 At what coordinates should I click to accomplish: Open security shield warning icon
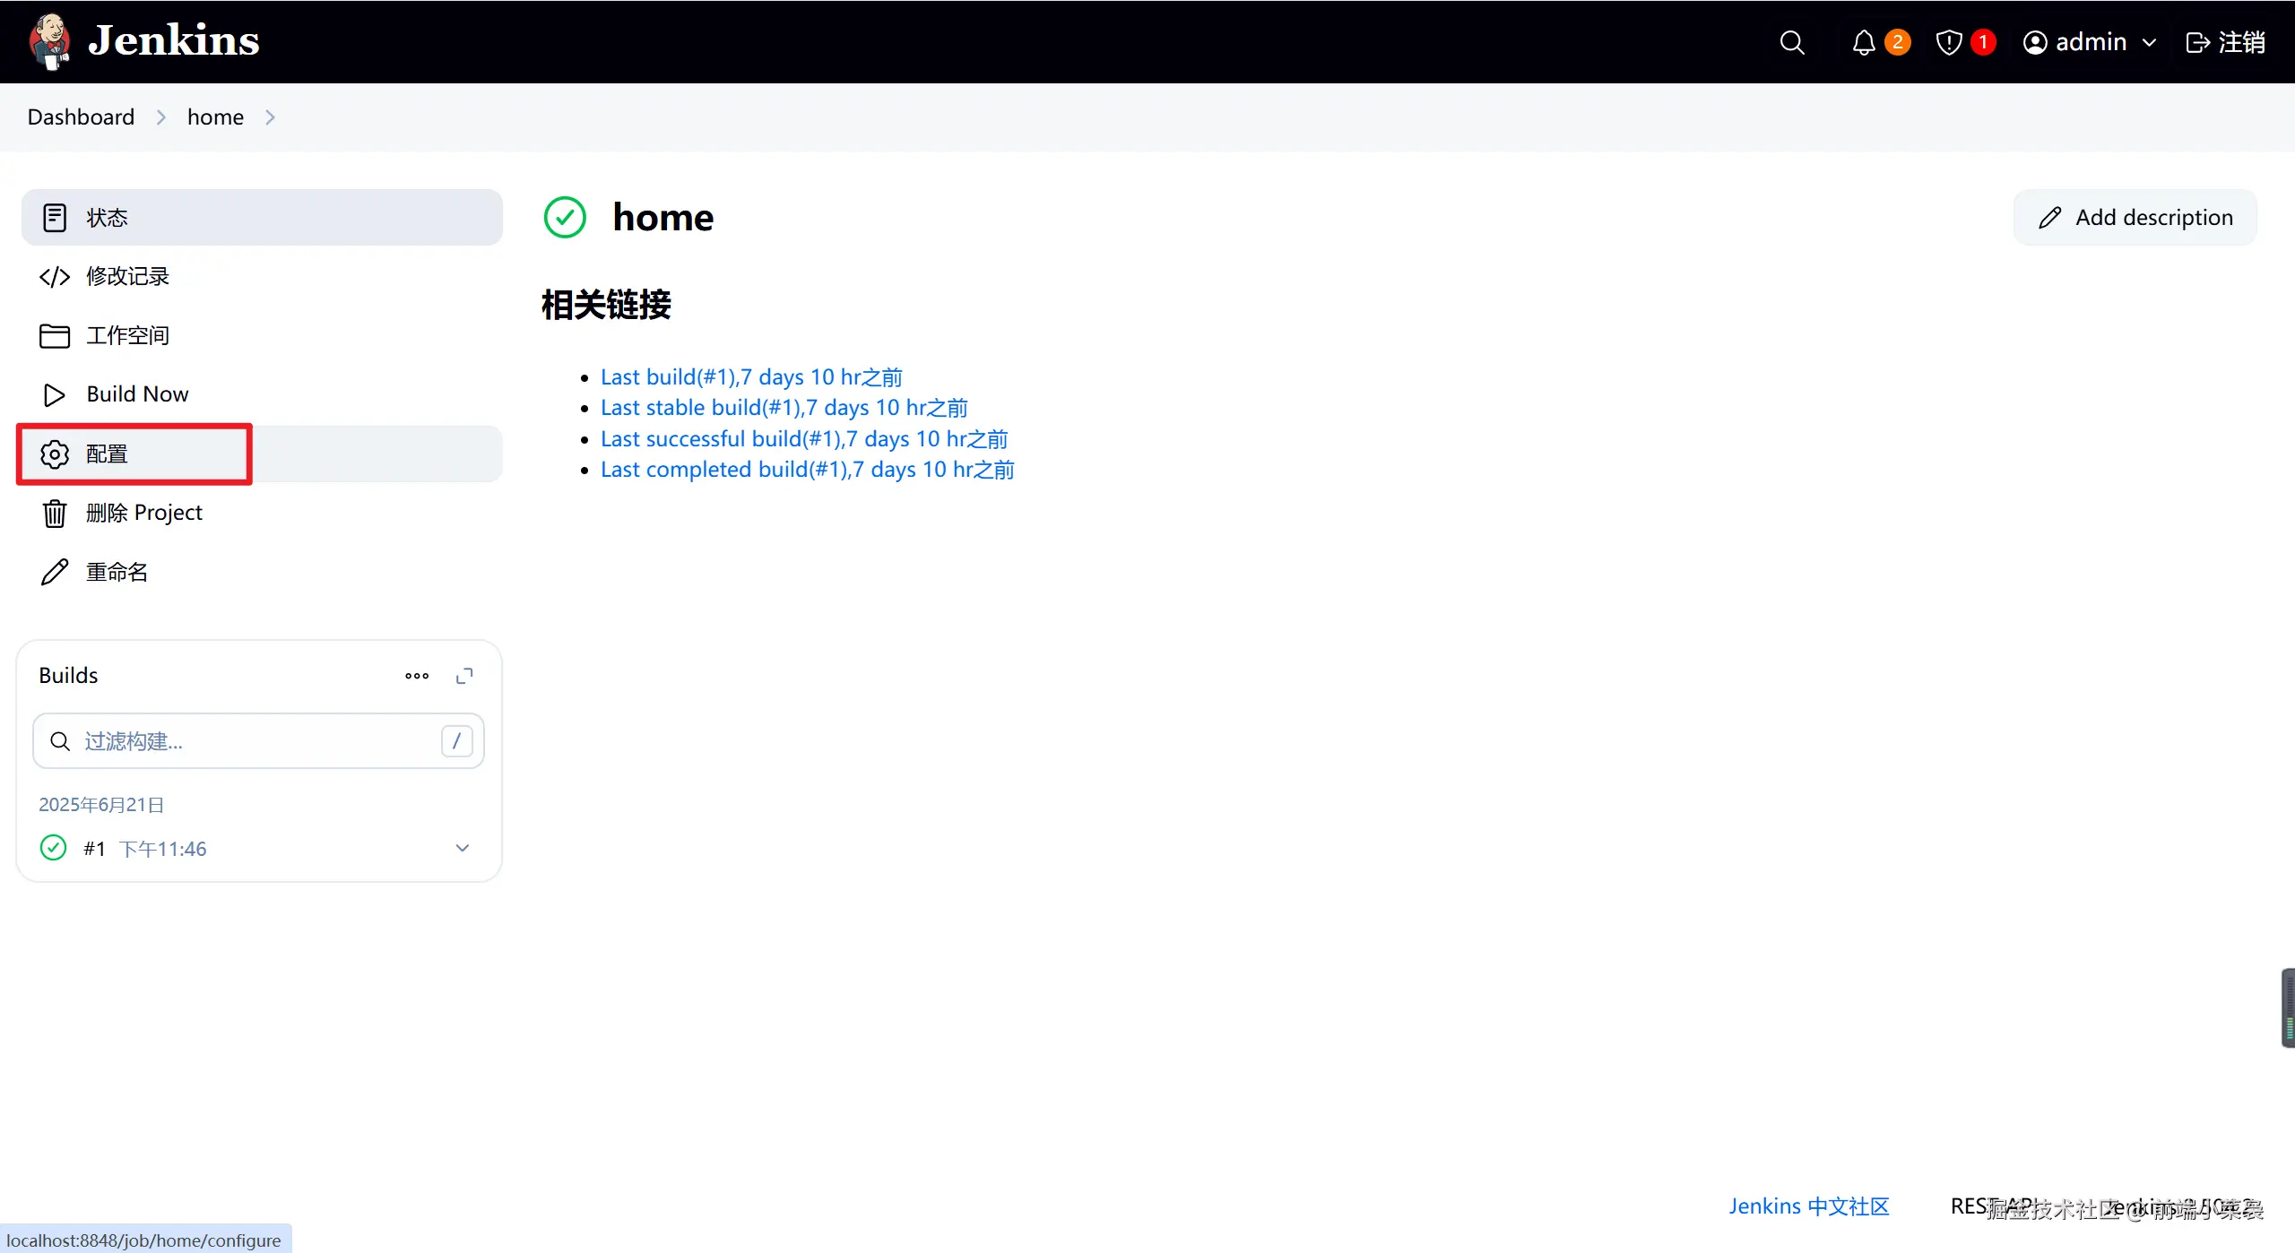[1949, 42]
